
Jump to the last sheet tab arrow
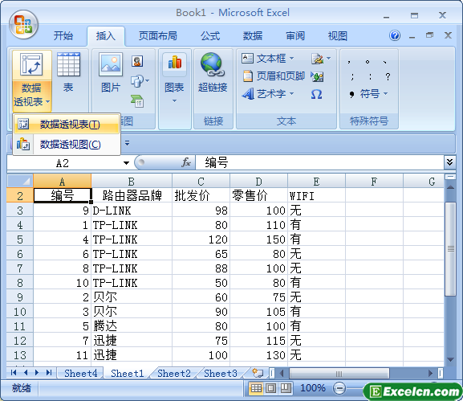(x=49, y=373)
